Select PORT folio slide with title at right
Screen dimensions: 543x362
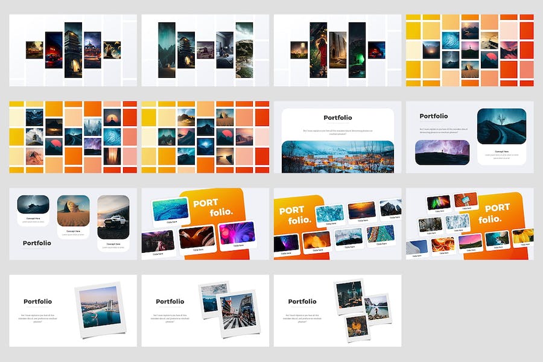(205, 224)
